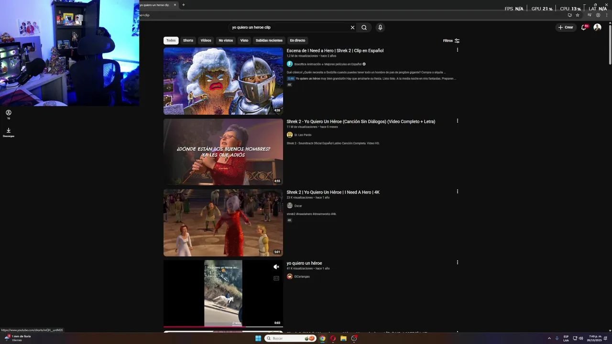Select the Shorts filter chip
Image resolution: width=612 pixels, height=344 pixels.
tap(188, 41)
